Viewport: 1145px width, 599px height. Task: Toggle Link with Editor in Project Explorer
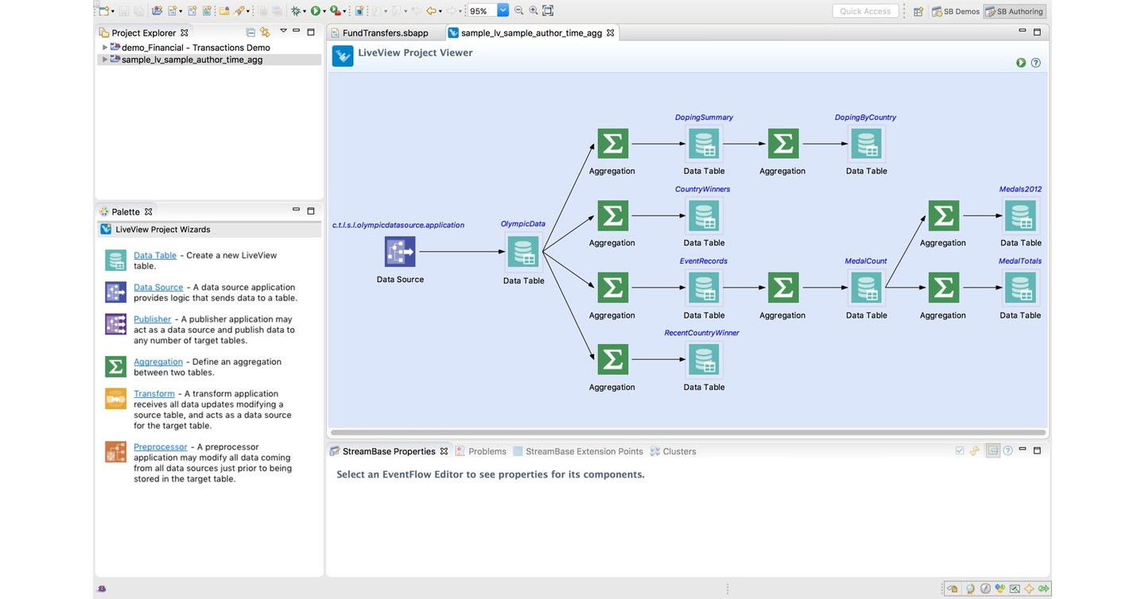point(266,33)
